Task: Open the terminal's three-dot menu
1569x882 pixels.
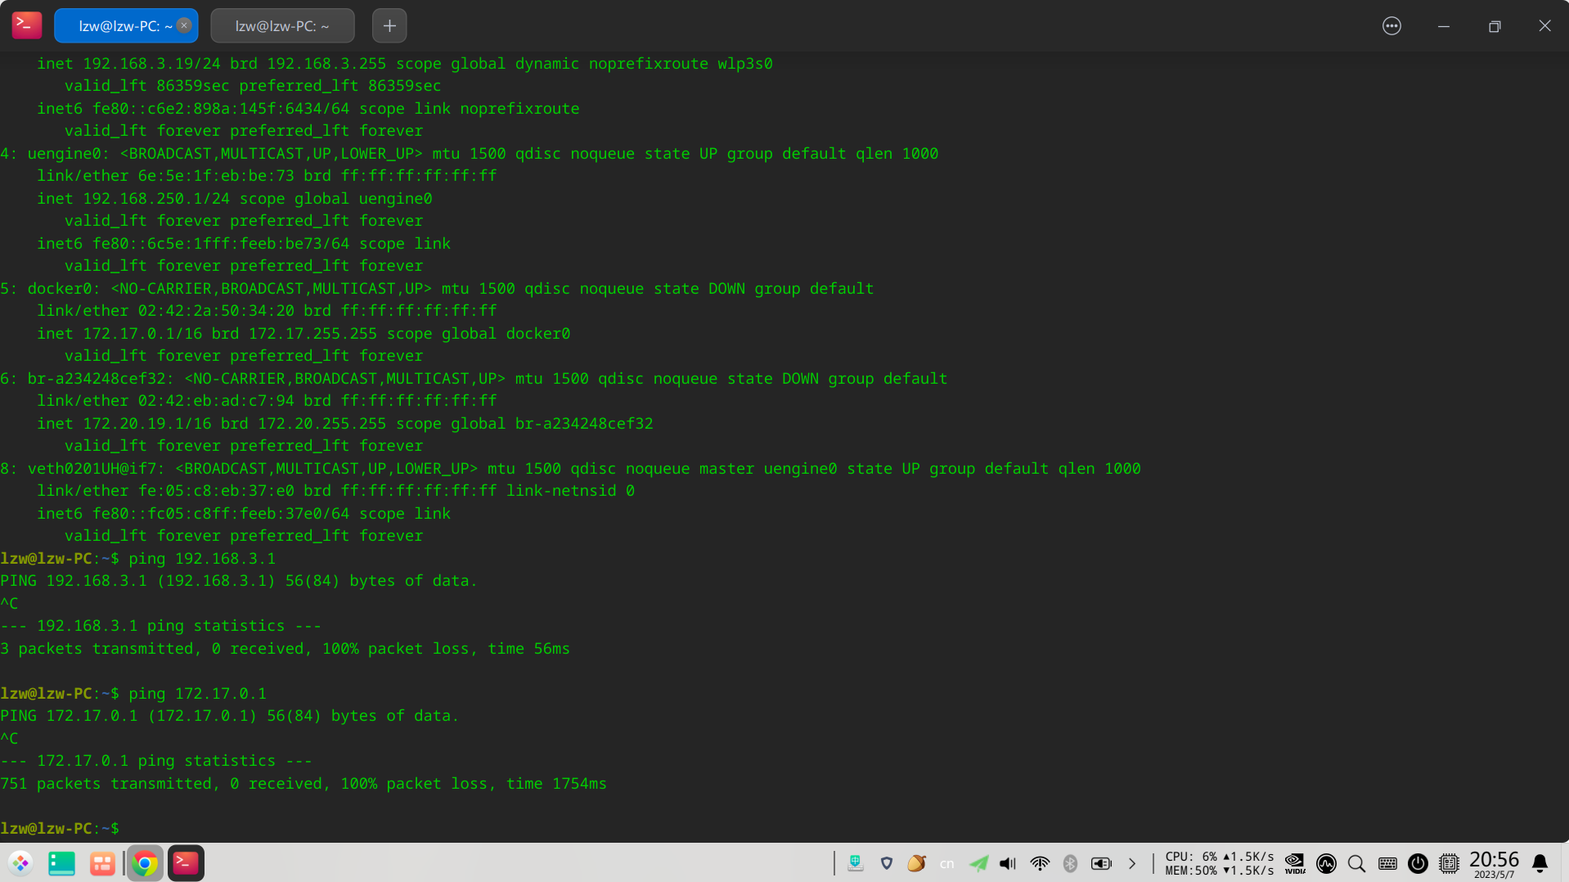Action: [x=1391, y=26]
